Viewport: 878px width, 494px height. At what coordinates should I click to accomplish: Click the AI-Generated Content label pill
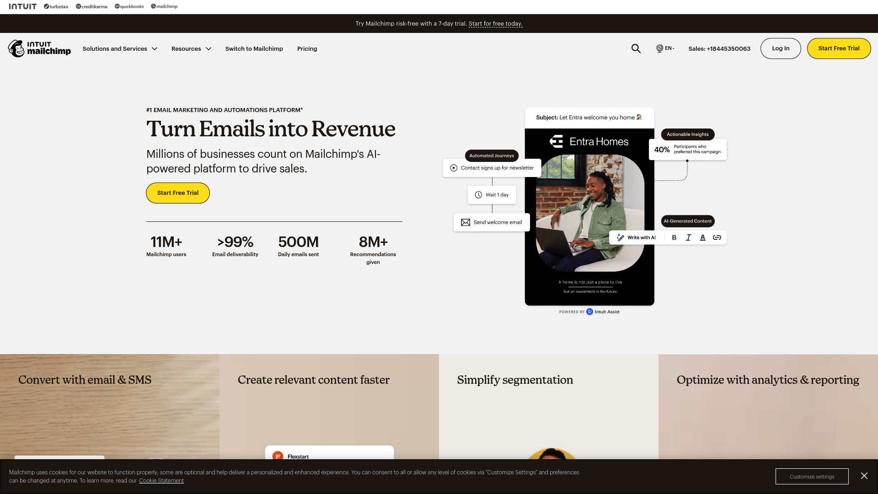687,221
